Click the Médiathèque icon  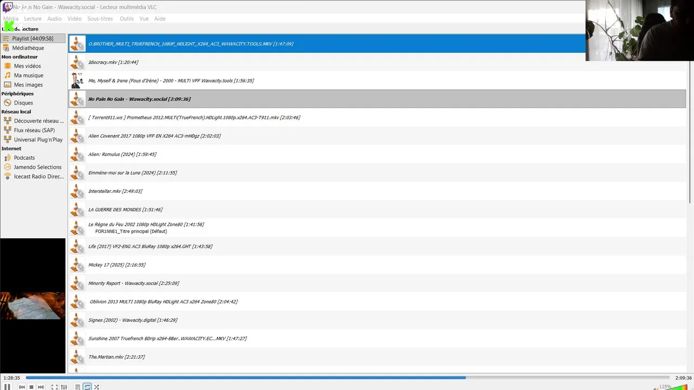6,48
